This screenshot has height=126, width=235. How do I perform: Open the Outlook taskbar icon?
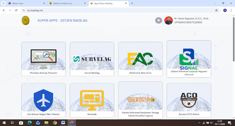tap(38, 123)
